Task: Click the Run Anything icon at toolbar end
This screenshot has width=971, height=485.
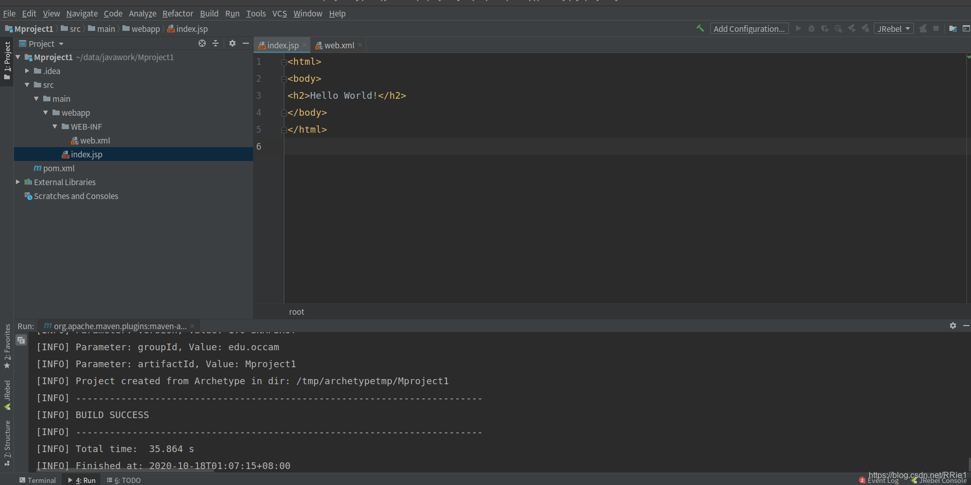Action: [x=966, y=29]
